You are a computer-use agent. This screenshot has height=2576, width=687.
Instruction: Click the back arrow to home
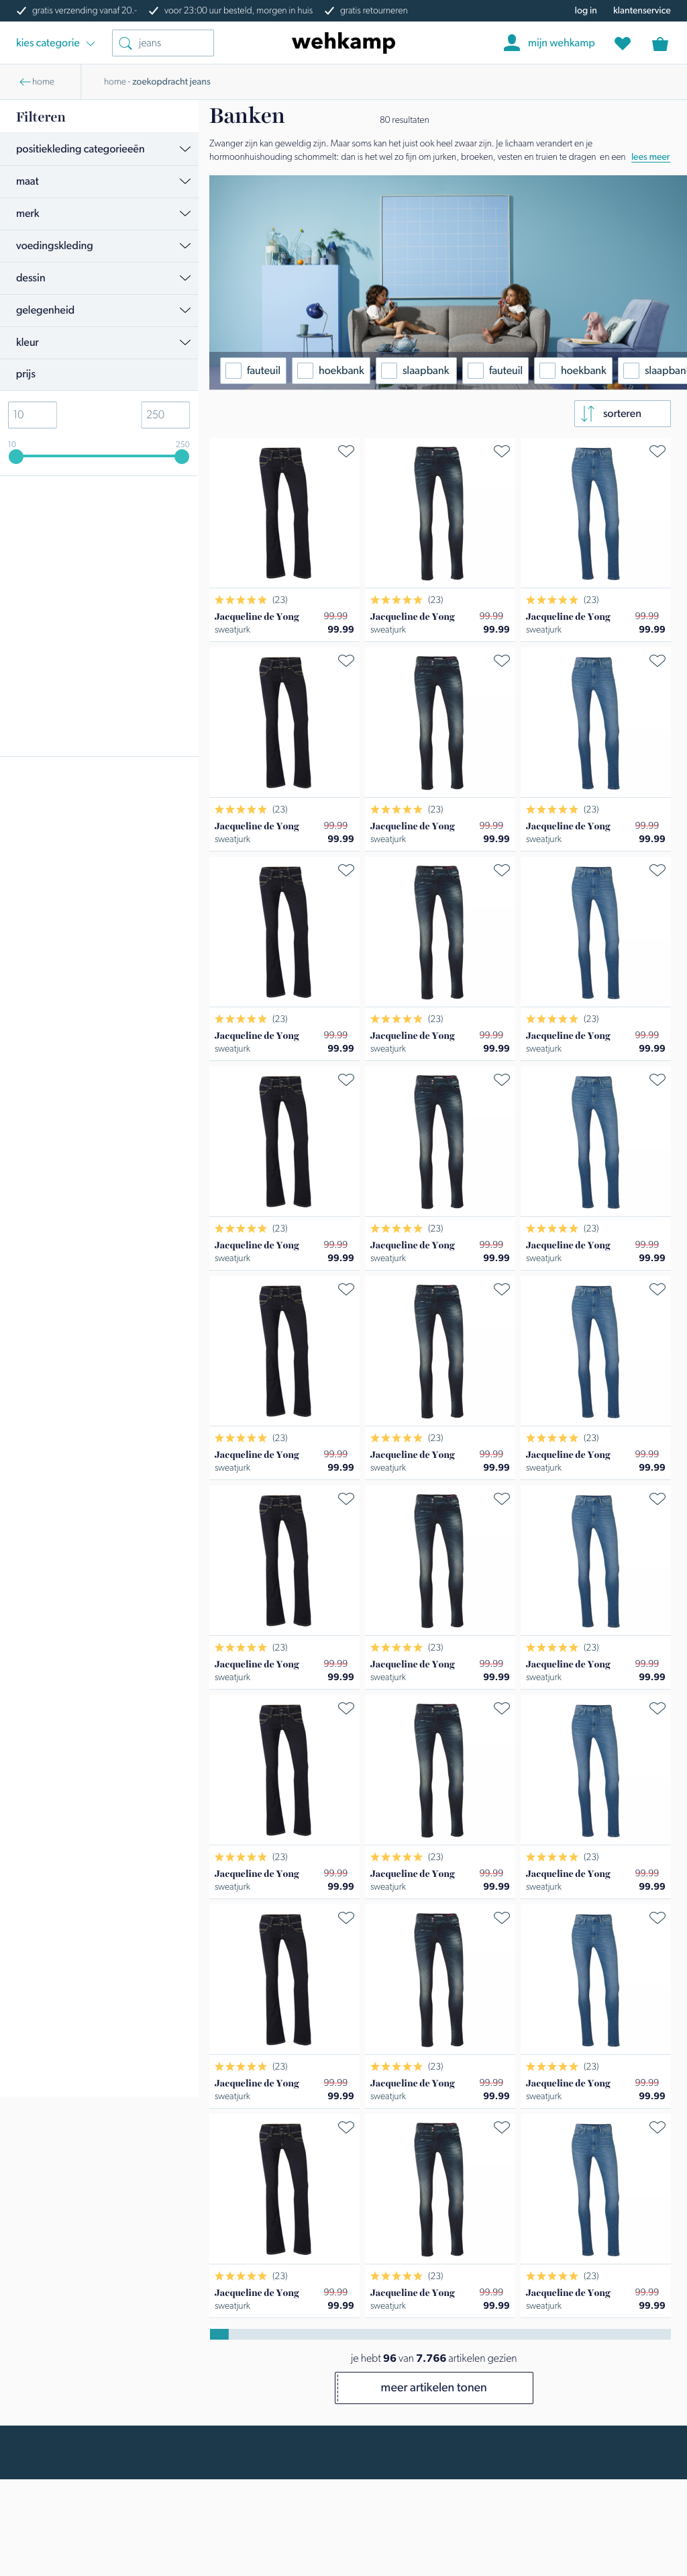pyautogui.click(x=25, y=82)
